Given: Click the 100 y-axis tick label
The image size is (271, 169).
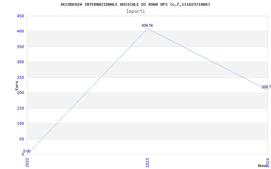Looking at the screenshot, I should (20, 124).
